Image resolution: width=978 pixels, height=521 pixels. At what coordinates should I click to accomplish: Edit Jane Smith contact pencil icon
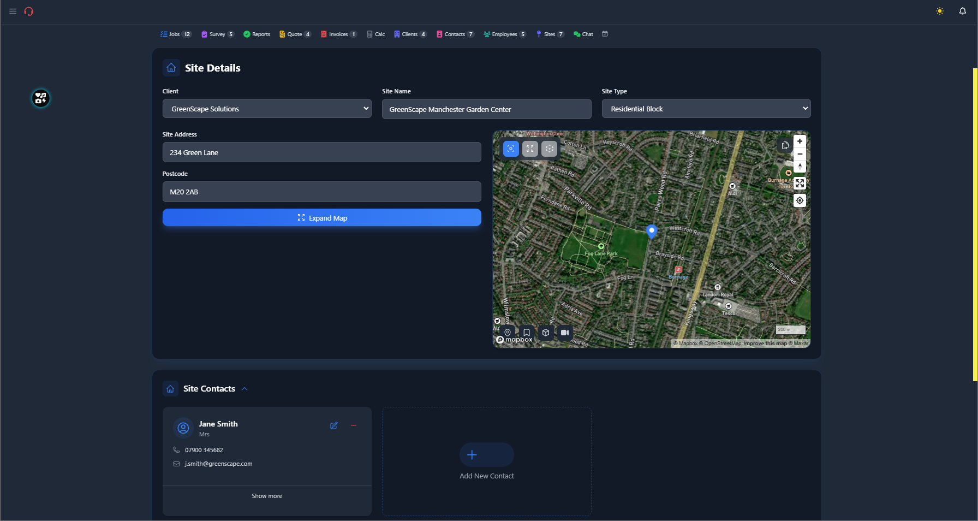(x=334, y=425)
